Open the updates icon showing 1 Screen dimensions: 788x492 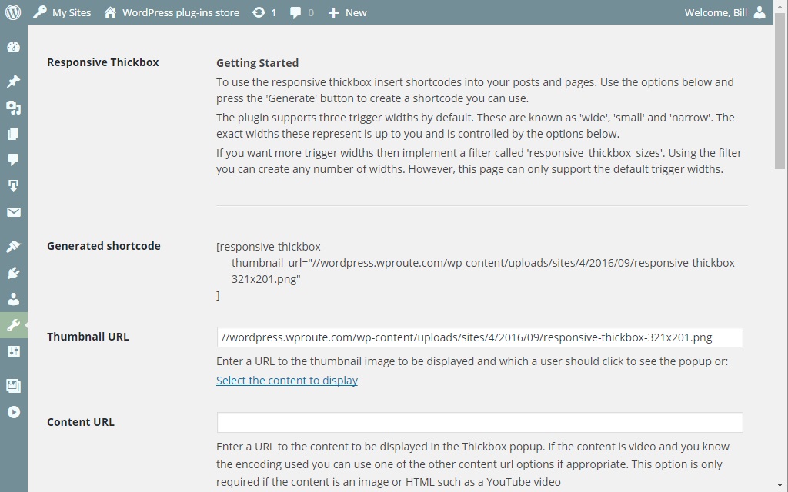click(259, 12)
